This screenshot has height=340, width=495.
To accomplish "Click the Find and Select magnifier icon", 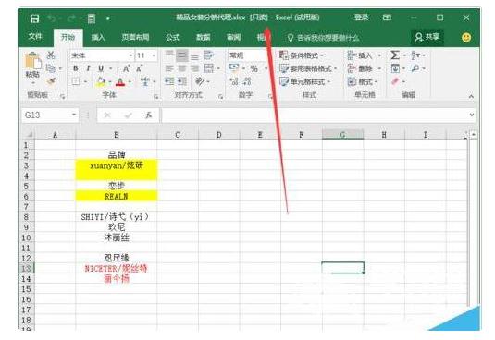I will click(415, 68).
